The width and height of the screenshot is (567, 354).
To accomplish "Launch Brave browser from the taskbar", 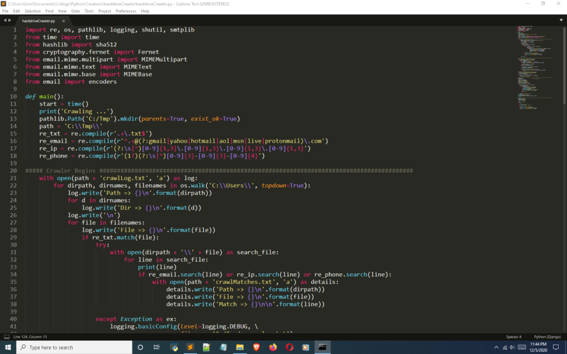I will point(256,347).
